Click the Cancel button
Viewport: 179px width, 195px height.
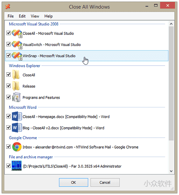click(105, 182)
